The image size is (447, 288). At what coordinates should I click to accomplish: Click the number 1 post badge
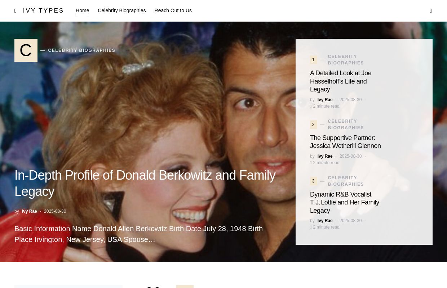tap(313, 60)
